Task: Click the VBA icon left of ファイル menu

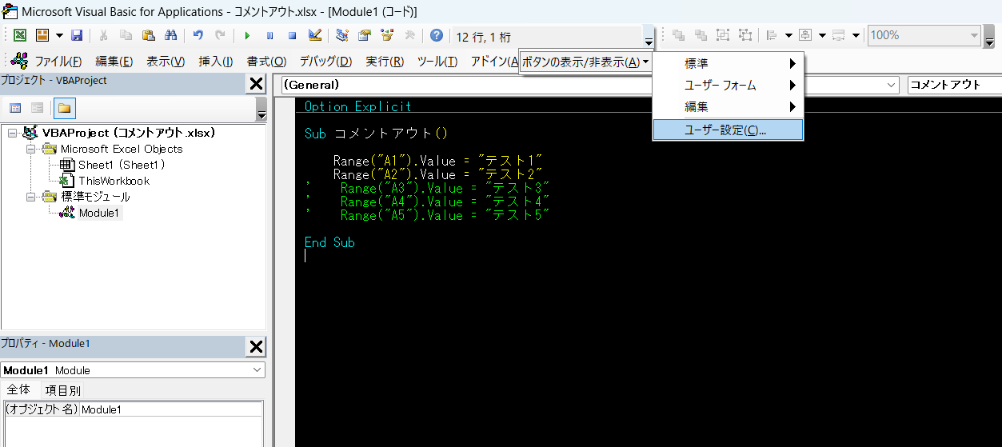Action: [20, 61]
